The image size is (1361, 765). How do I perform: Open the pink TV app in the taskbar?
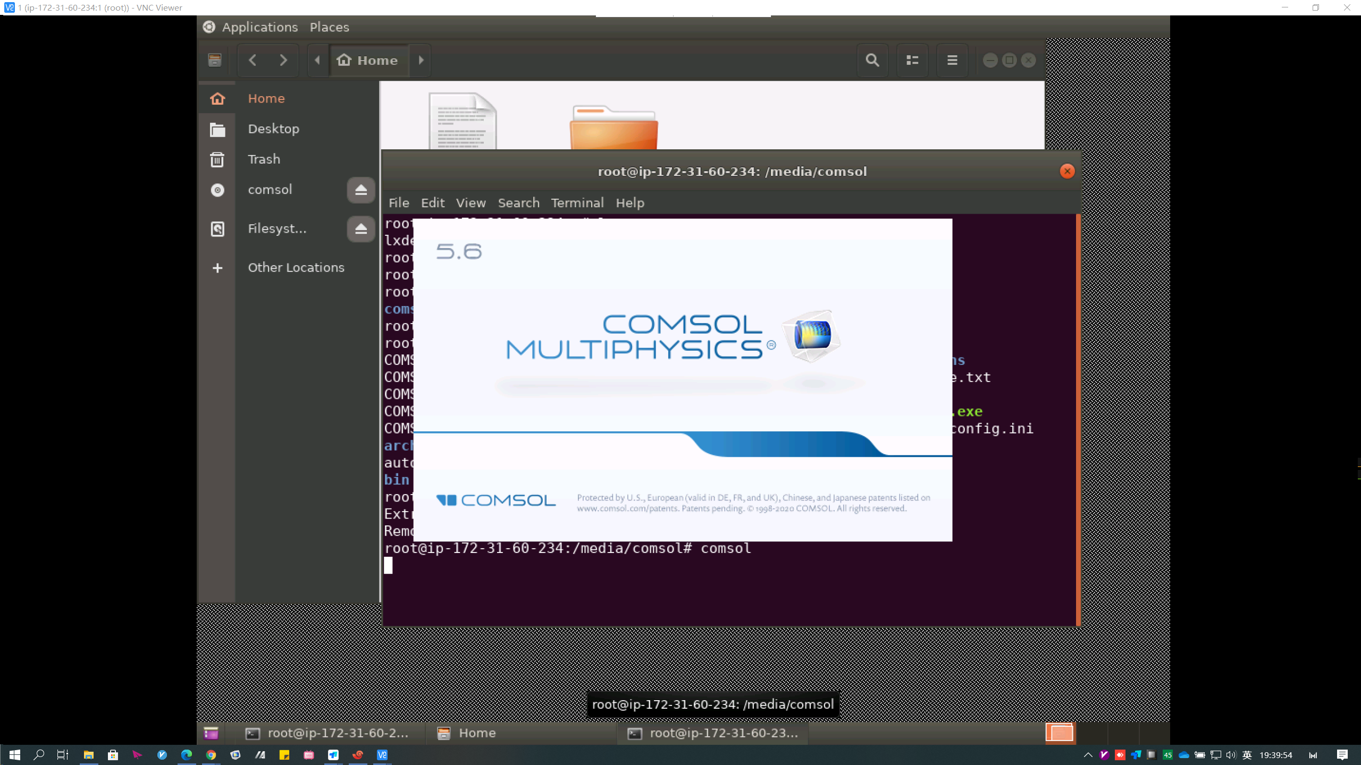[x=309, y=755]
